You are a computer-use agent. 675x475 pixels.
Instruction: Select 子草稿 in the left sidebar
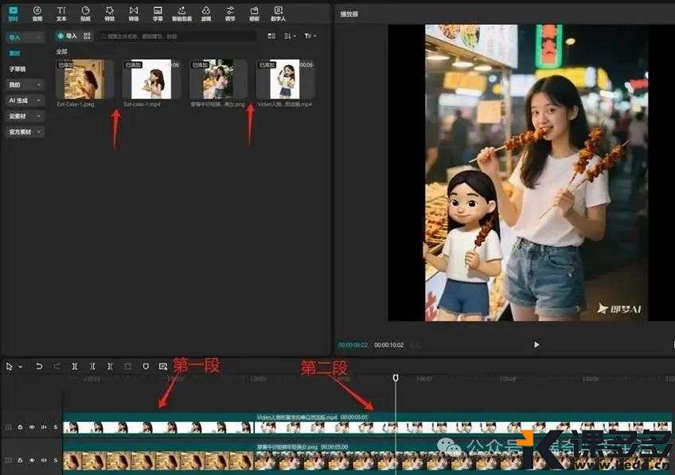[x=17, y=68]
